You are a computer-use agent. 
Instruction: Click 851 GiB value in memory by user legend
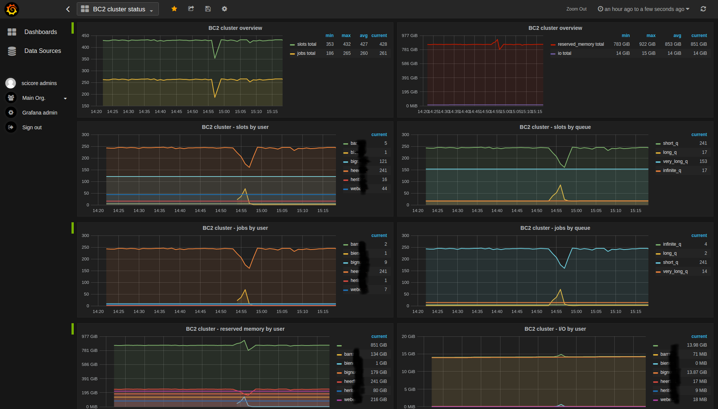coord(379,345)
